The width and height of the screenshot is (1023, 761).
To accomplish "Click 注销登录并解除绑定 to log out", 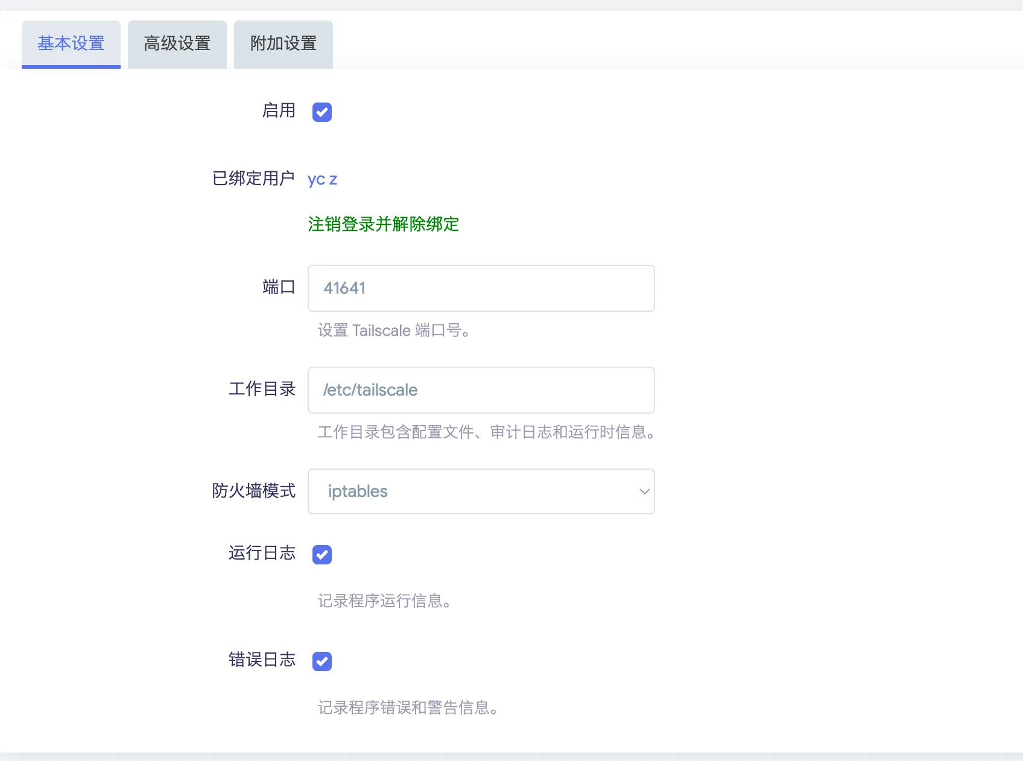I will 383,224.
